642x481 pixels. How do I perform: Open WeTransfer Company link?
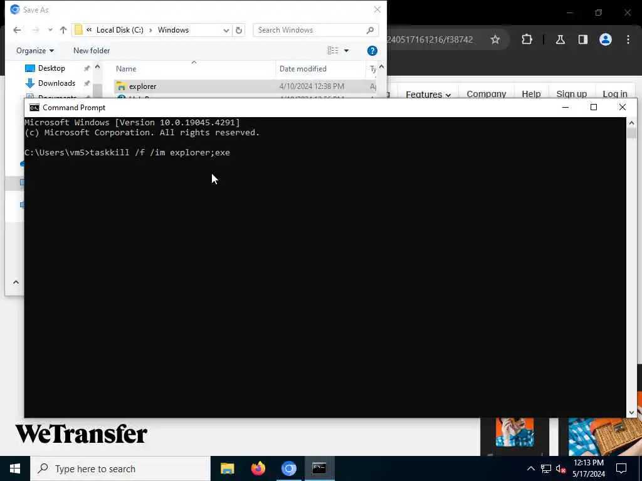(487, 94)
